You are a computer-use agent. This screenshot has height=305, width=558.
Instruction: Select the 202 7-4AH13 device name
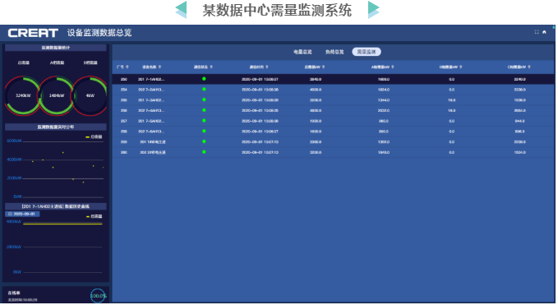point(151,111)
